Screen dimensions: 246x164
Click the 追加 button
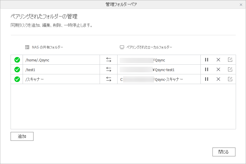point(22,136)
